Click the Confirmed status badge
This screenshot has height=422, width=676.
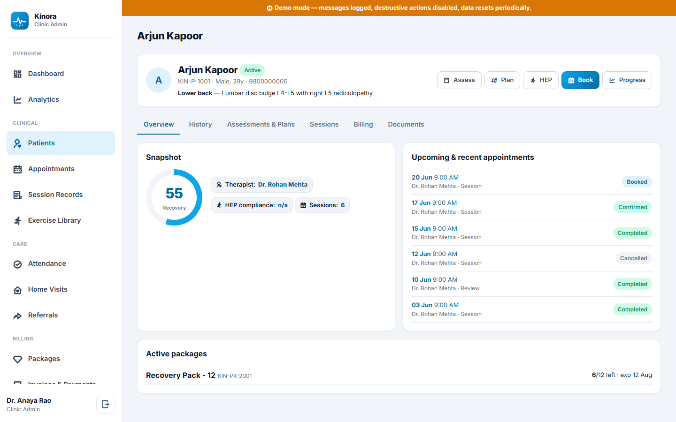[632, 207]
